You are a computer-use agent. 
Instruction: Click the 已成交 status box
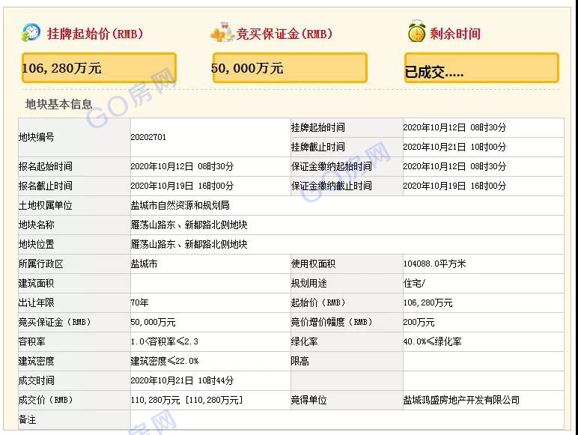(x=481, y=69)
